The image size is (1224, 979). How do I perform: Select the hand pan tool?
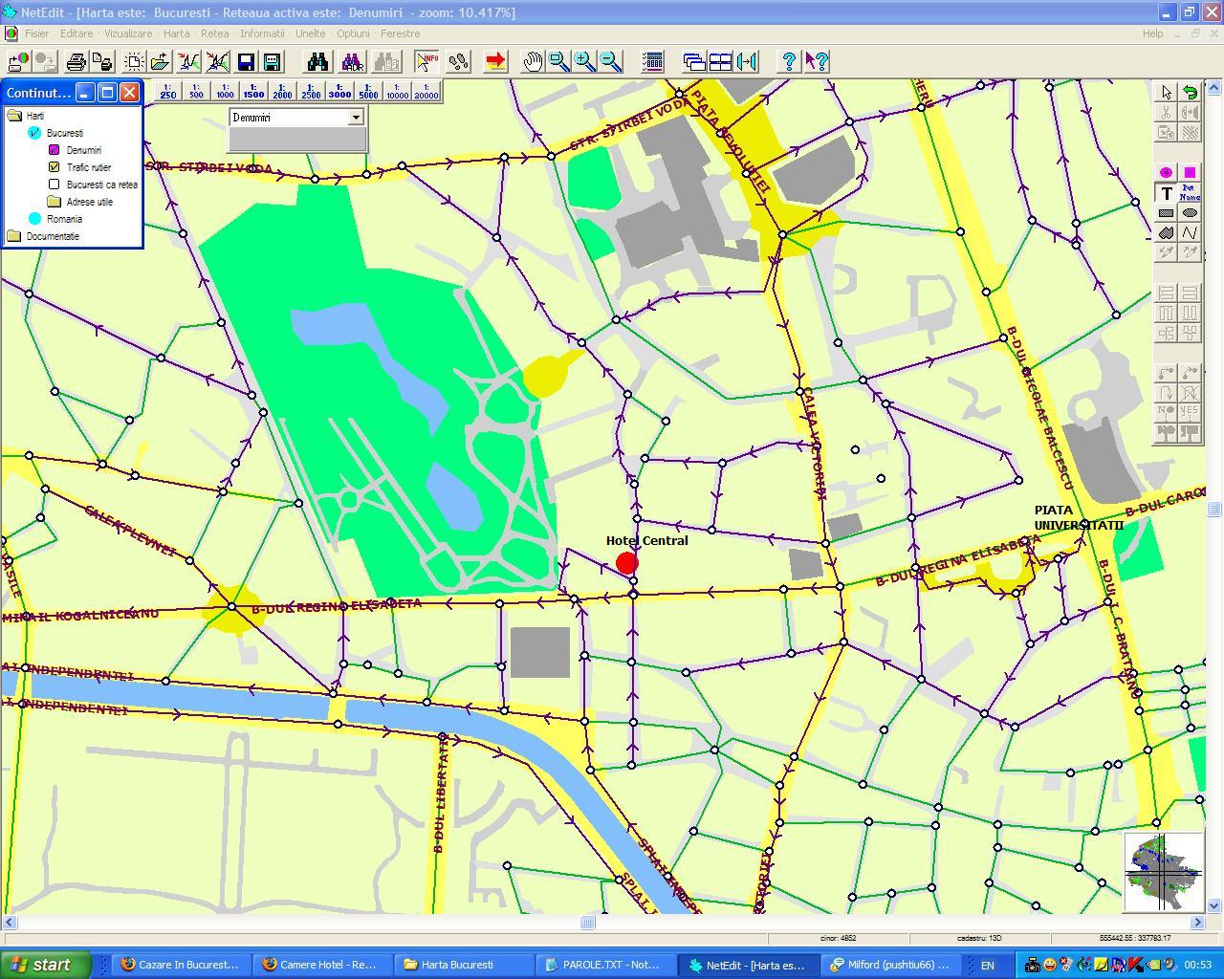(532, 62)
